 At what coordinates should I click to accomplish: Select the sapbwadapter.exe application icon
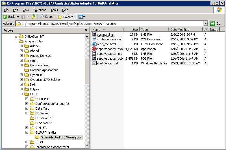click(x=95, y=49)
